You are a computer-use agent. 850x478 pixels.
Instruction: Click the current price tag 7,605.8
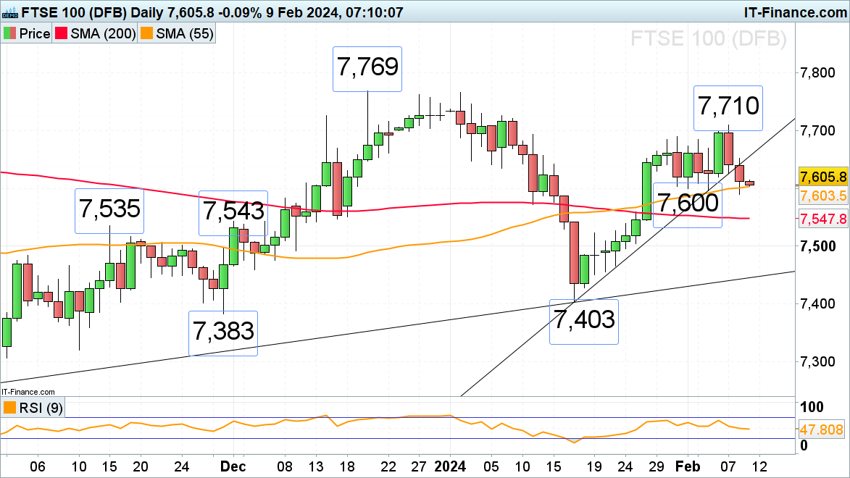point(823,177)
